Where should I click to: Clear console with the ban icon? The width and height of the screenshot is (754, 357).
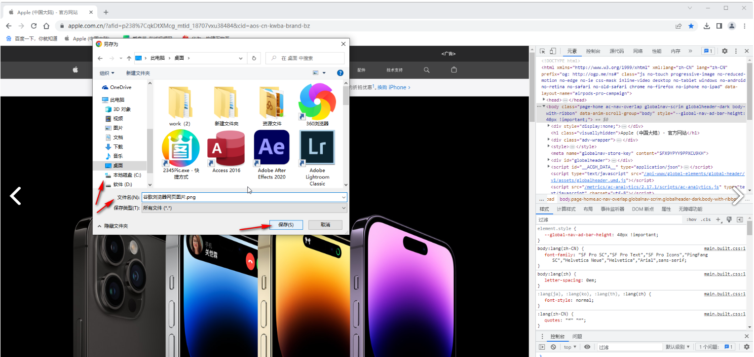point(553,347)
